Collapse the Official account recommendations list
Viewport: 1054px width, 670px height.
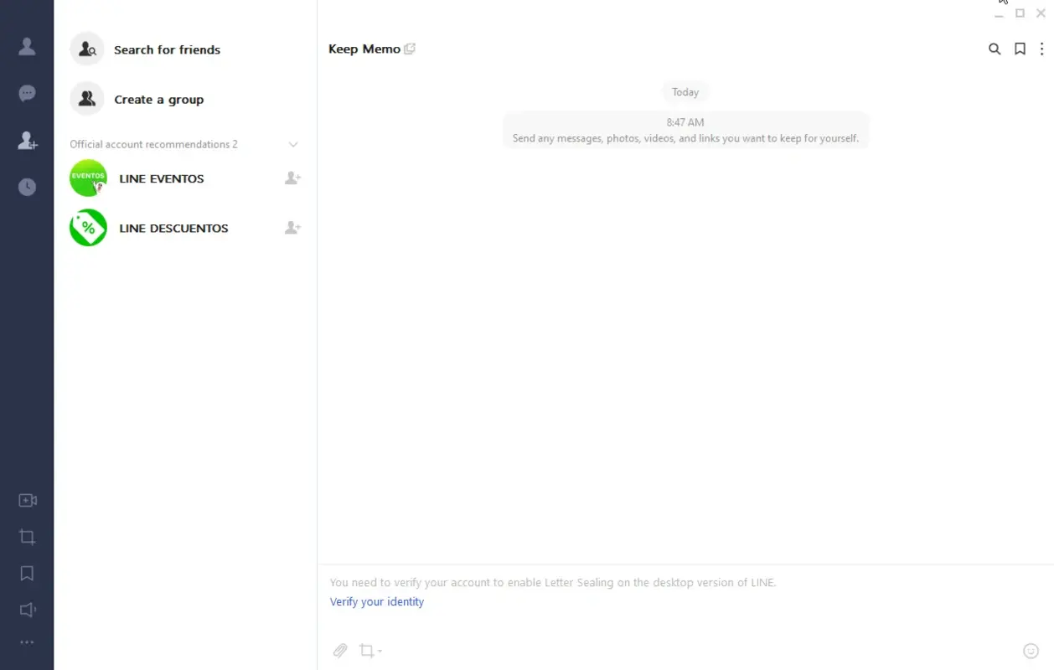point(293,144)
